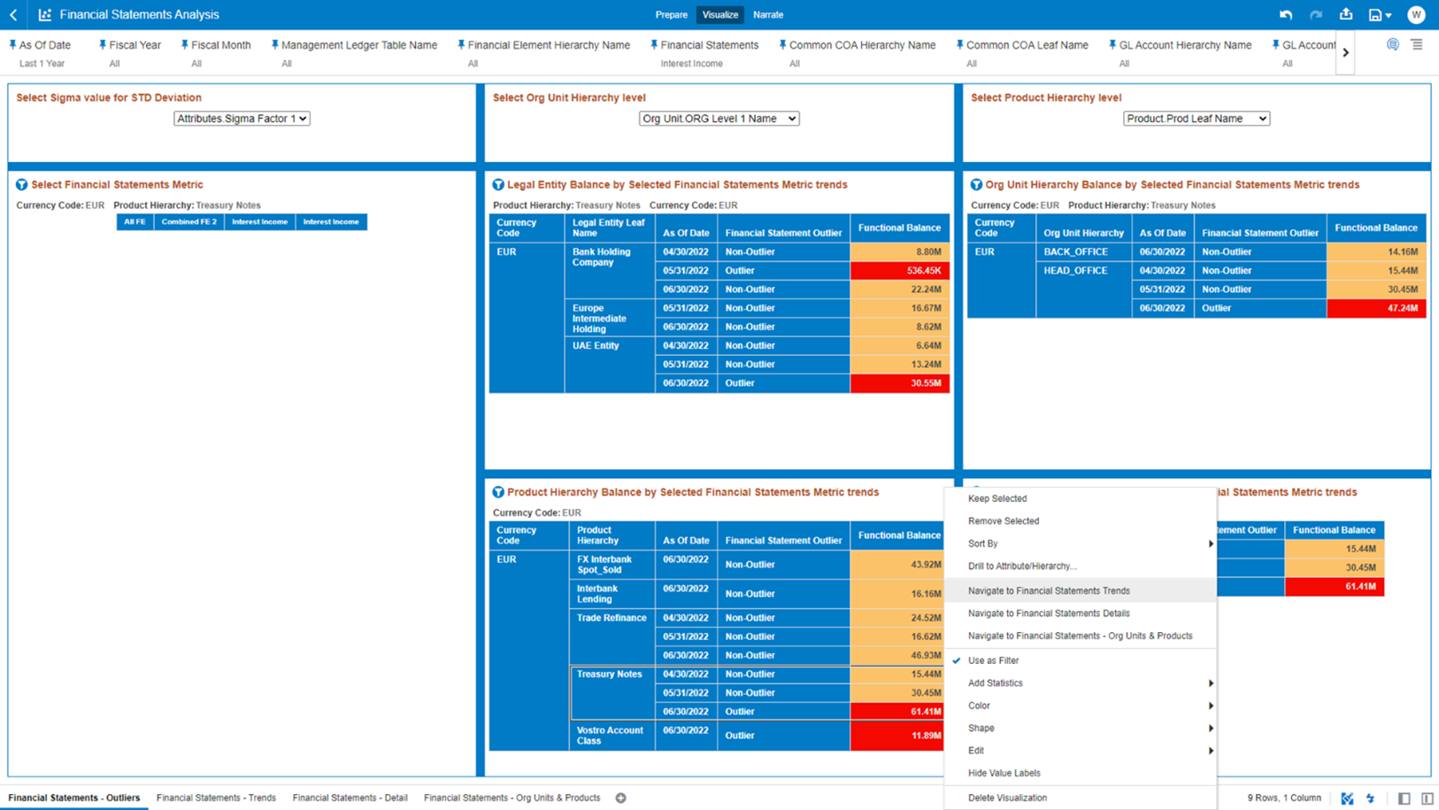The image size is (1439, 810).
Task: Add a new canvas with the plus button
Action: tap(621, 798)
